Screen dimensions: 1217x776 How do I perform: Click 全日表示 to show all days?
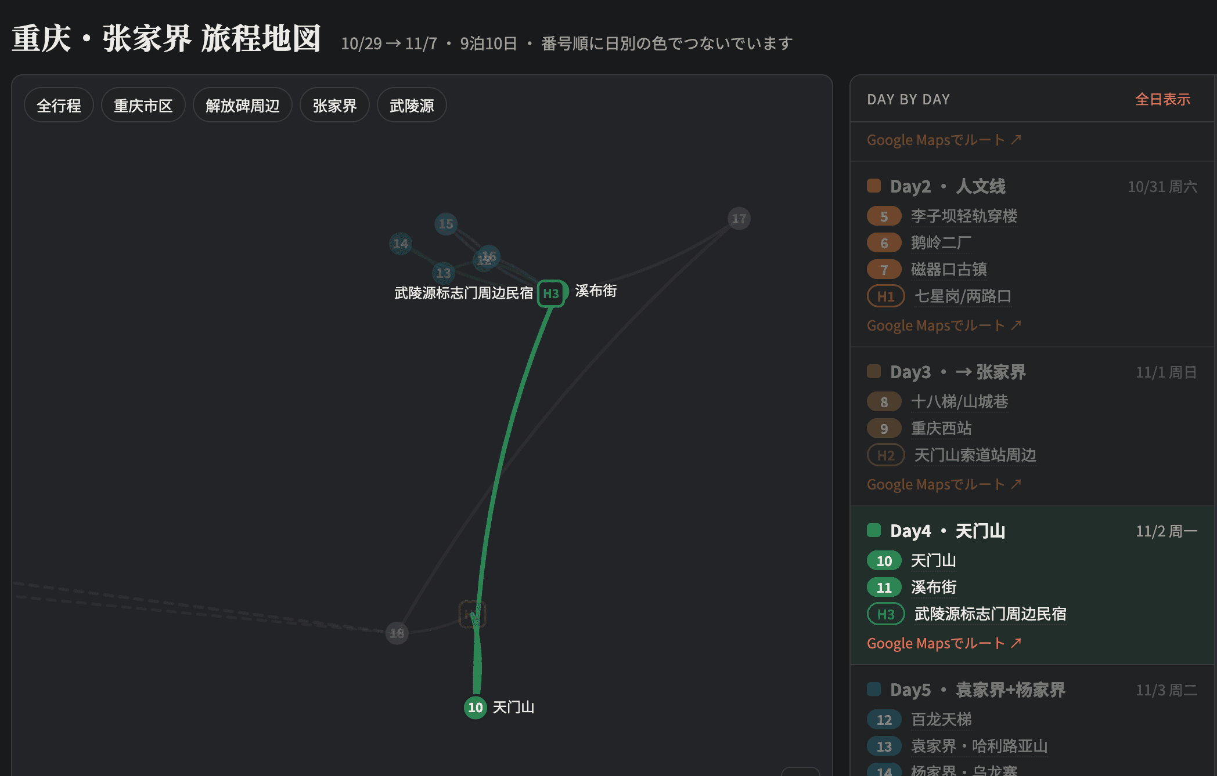[x=1162, y=99]
